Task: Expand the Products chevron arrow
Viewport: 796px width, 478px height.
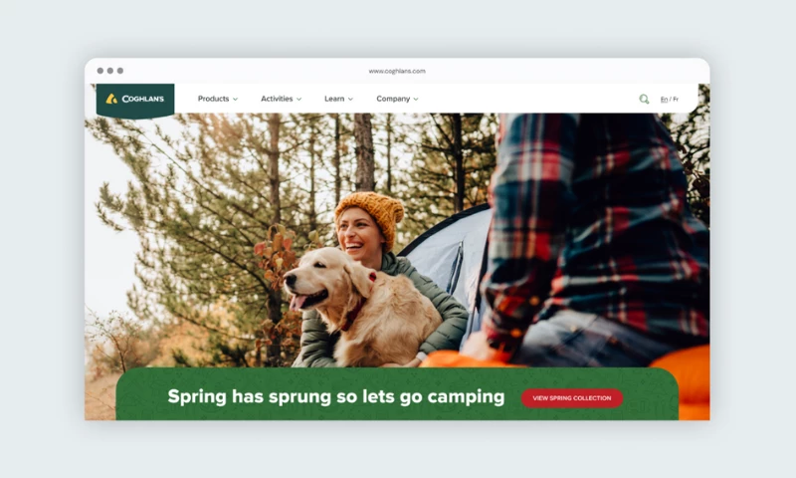Action: point(235,99)
